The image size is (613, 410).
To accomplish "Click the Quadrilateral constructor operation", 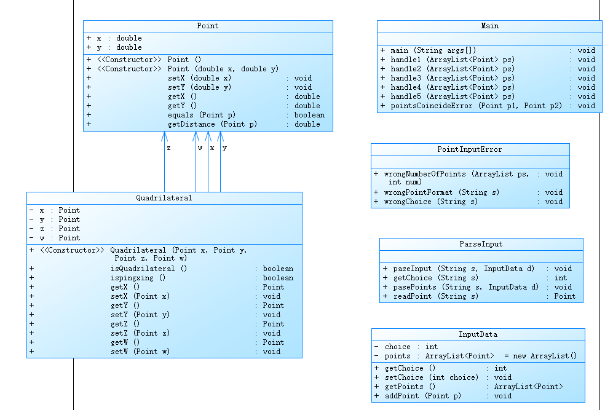I will click(x=138, y=254).
